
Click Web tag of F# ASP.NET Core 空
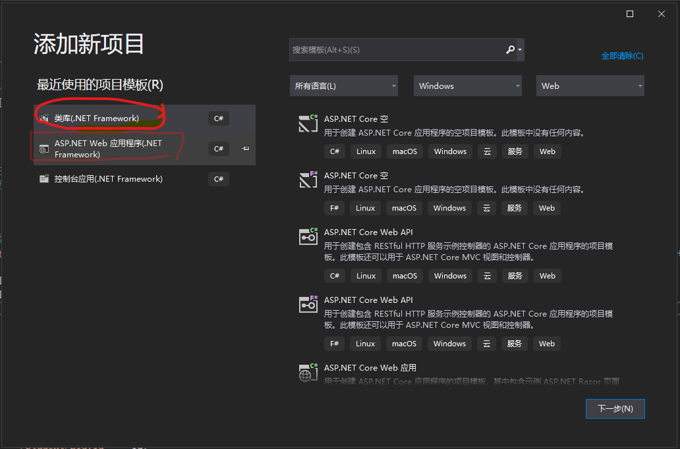point(547,208)
